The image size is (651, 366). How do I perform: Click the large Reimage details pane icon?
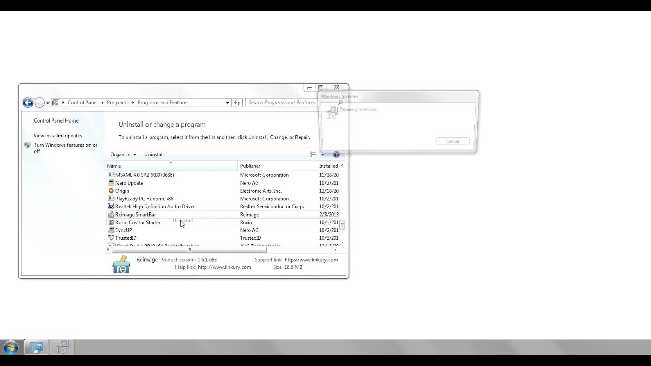[121, 264]
